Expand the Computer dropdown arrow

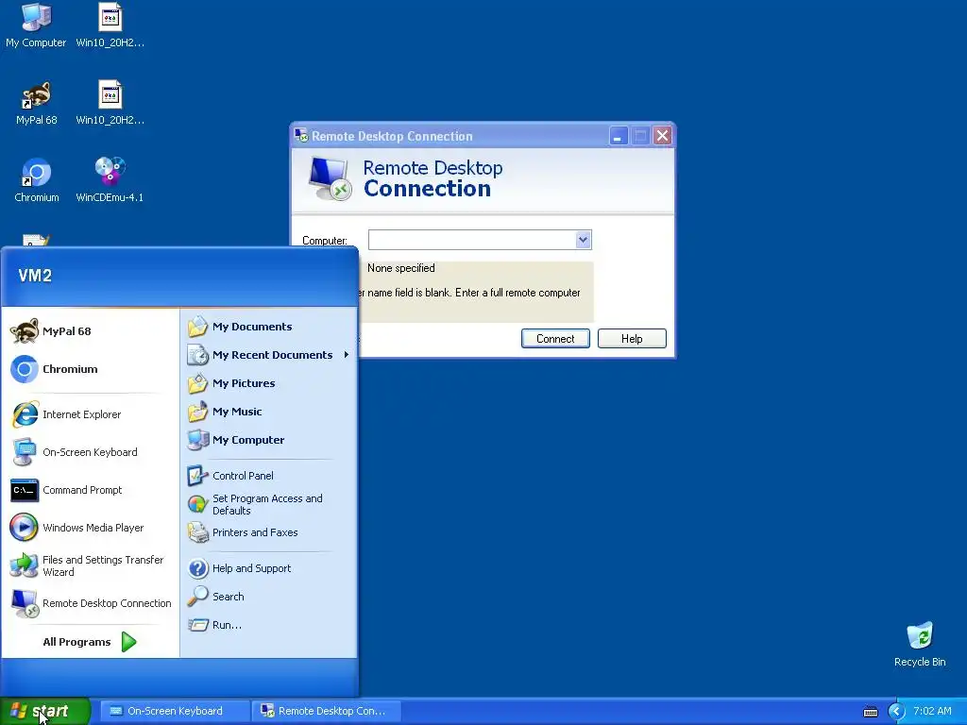coord(583,240)
